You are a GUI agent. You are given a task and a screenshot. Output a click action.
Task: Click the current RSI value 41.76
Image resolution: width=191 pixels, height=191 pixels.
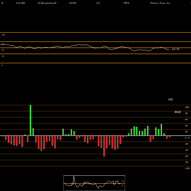click(x=176, y=49)
